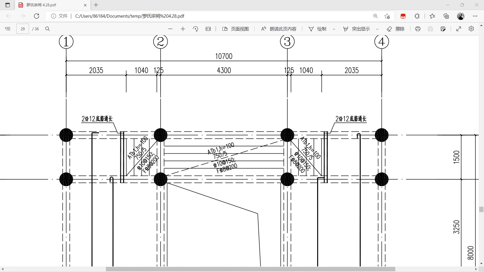This screenshot has height=272, width=484.
Task: Click the right 2035 dimension text
Action: point(352,70)
